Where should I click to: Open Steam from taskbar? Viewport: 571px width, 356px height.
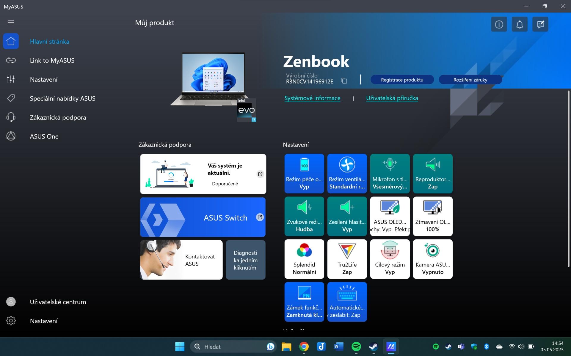pyautogui.click(x=373, y=347)
